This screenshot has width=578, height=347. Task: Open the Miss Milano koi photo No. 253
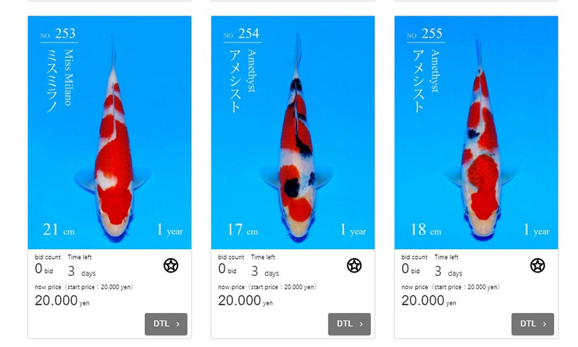point(109,132)
